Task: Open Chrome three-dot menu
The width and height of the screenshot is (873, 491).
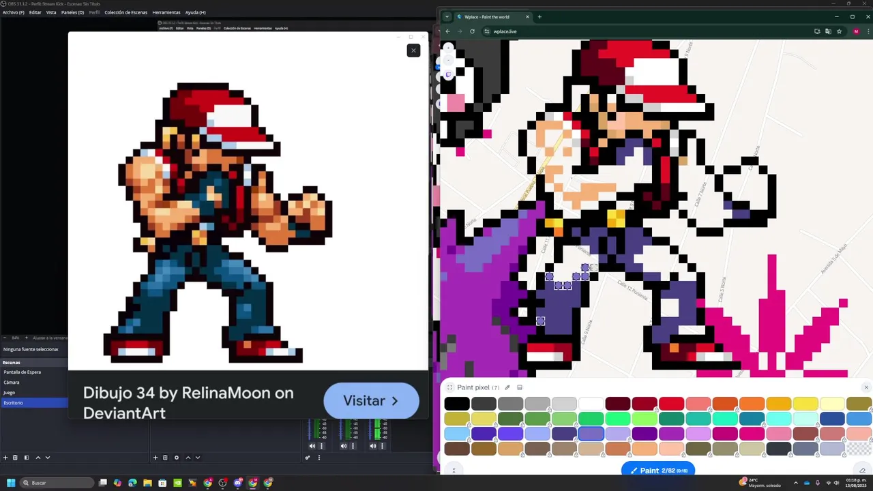Action: point(867,31)
